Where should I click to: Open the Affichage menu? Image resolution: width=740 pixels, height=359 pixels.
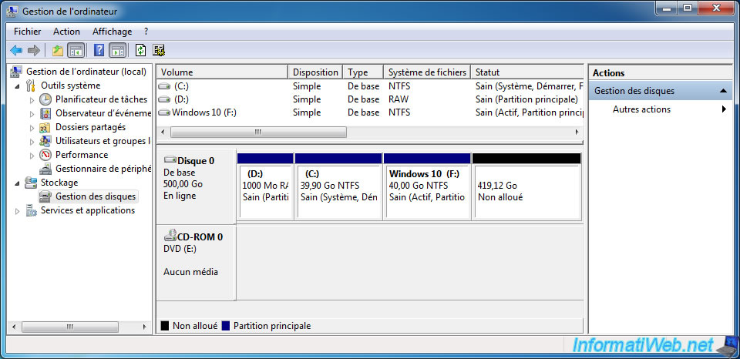(112, 32)
